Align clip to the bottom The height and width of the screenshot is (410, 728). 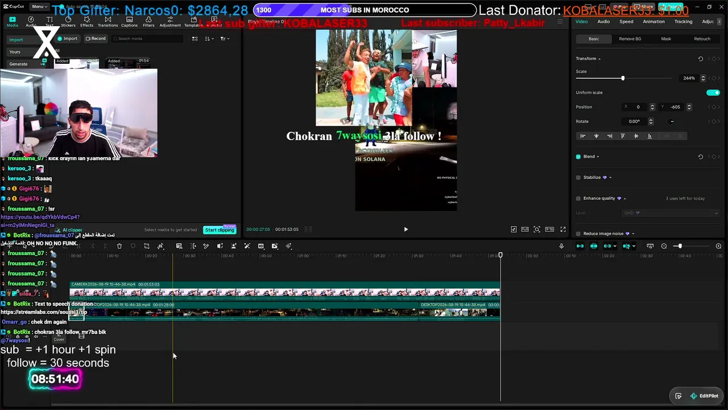pos(650,136)
